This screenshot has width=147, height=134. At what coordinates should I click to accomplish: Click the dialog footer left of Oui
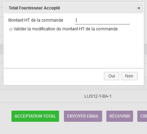[53, 76]
